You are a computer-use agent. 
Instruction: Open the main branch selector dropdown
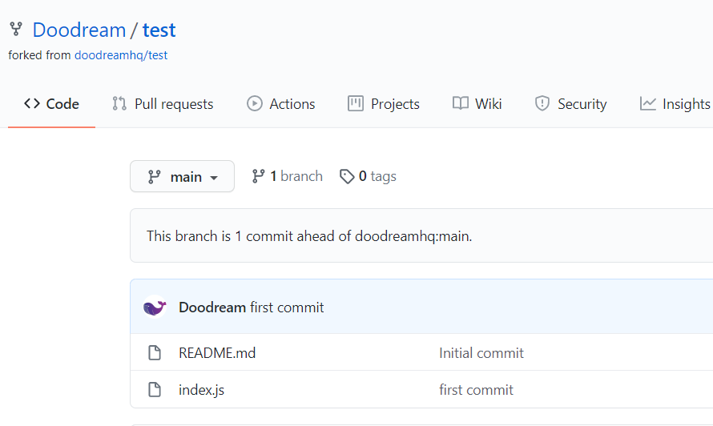click(183, 176)
